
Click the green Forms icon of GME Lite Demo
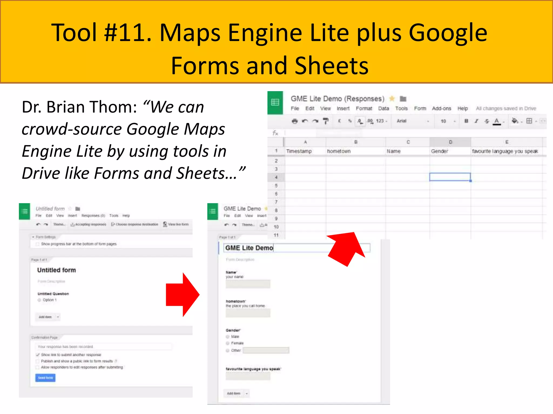(x=213, y=211)
